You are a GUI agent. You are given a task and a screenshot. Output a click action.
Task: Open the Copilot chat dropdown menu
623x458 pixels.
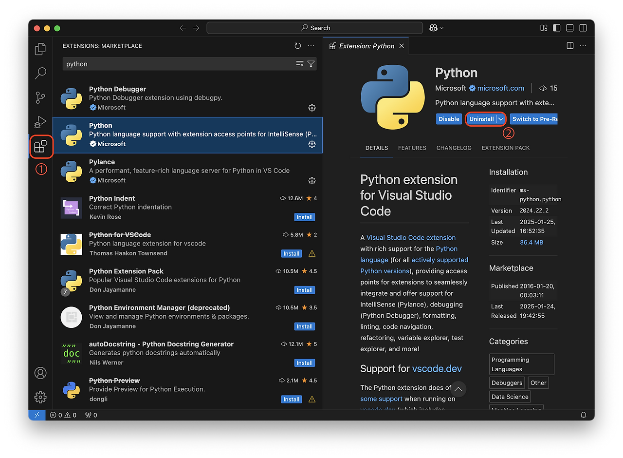(x=437, y=28)
